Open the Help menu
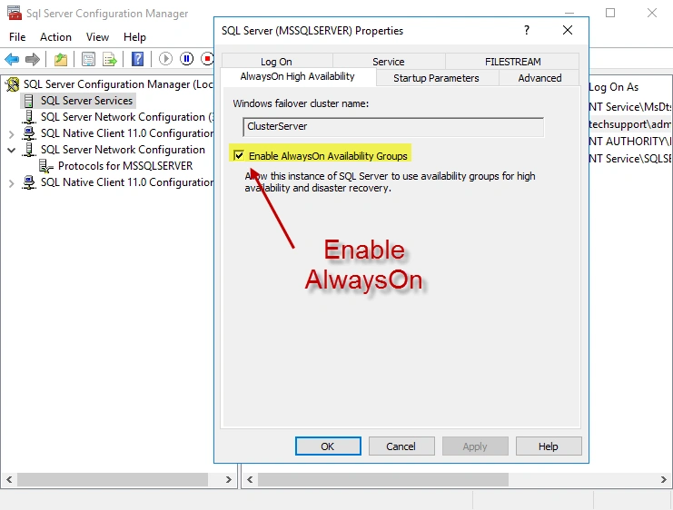 (x=134, y=37)
